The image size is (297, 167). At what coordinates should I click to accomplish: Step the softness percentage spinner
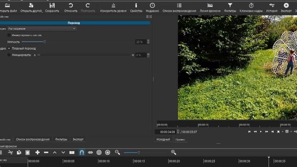click(x=148, y=42)
